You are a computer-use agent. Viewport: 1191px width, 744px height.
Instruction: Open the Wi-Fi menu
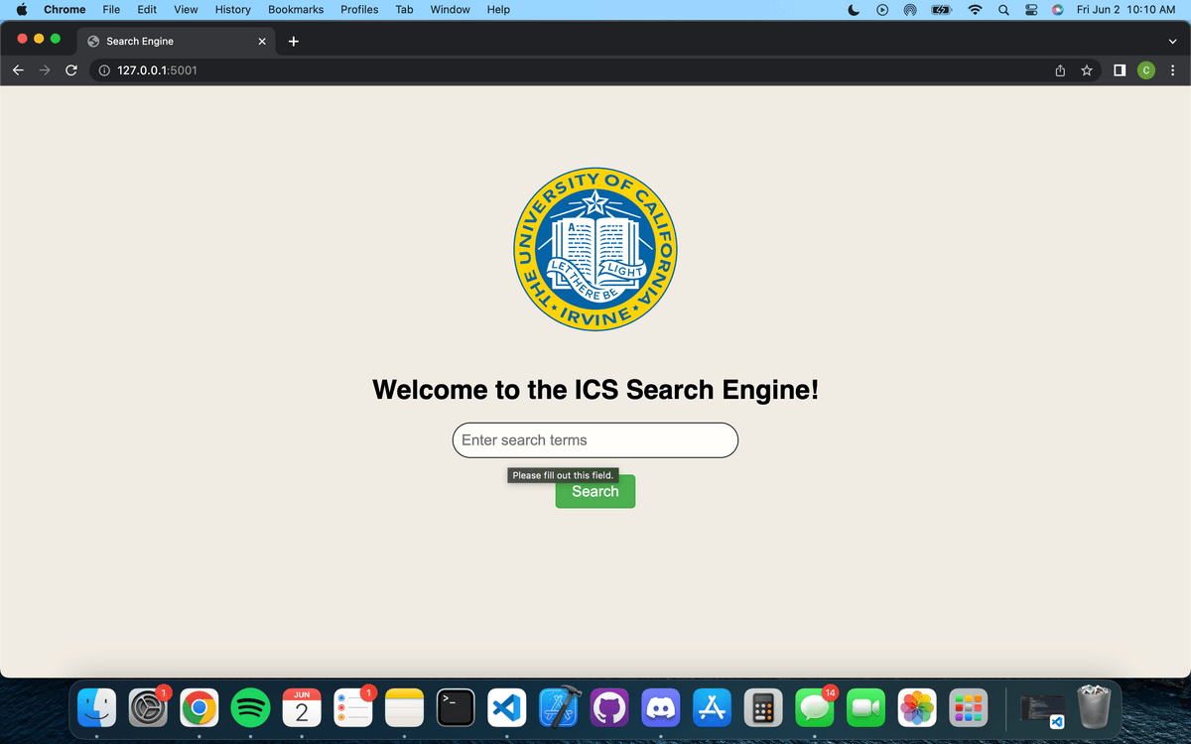coord(975,10)
